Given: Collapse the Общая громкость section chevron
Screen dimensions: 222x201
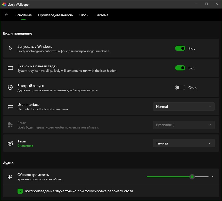Looking at the screenshot, I should point(213,177).
